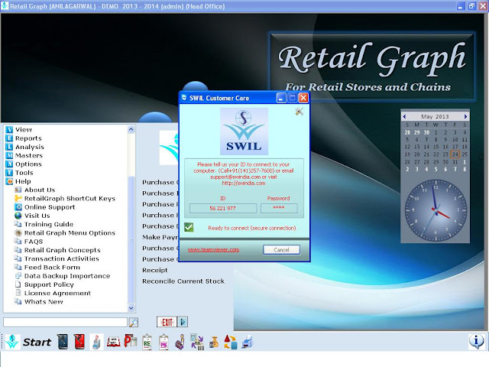Collapse the Help menu
Image resolution: width=489 pixels, height=367 pixels.
pyautogui.click(x=23, y=181)
